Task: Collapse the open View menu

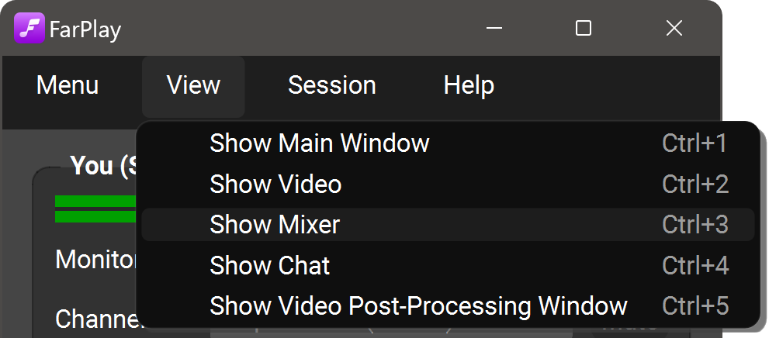Action: click(193, 85)
